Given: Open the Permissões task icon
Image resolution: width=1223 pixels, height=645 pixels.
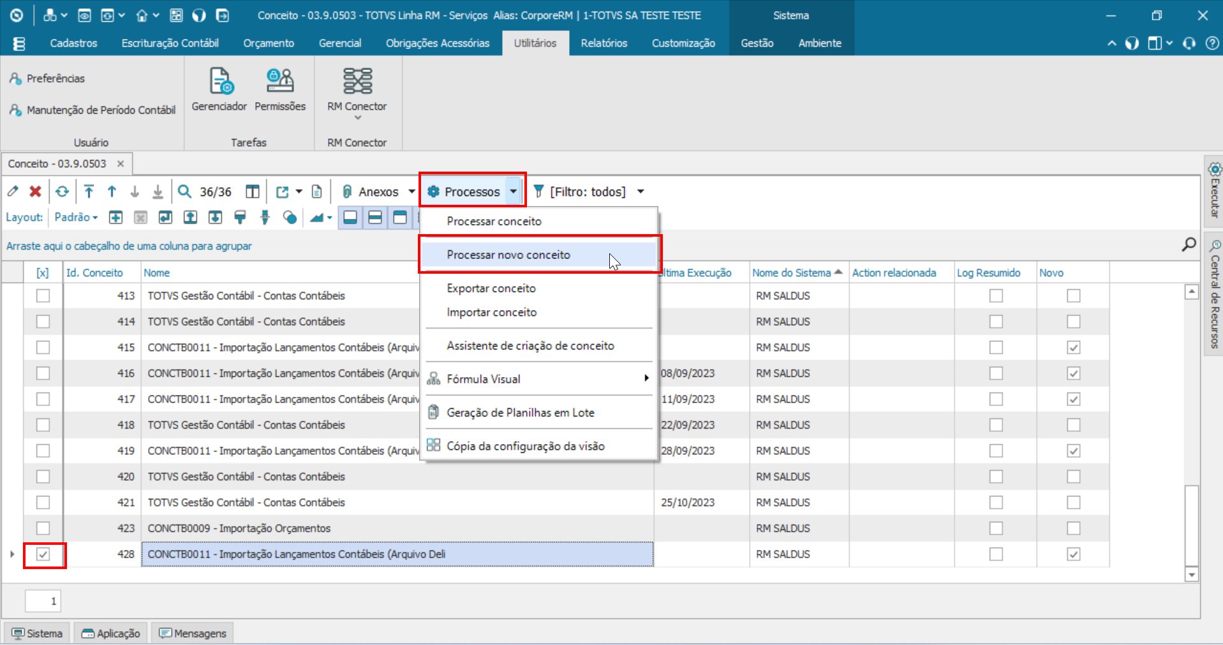Looking at the screenshot, I should [x=280, y=90].
